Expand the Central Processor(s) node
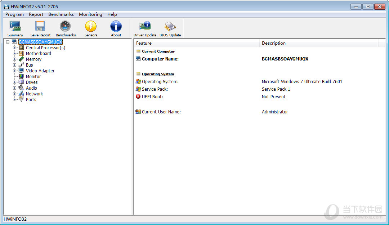This screenshot has height=225, width=389. [x=15, y=48]
